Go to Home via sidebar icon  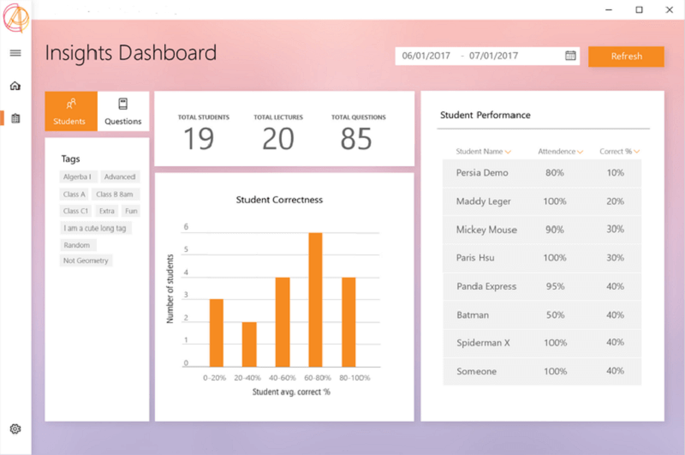(x=15, y=86)
